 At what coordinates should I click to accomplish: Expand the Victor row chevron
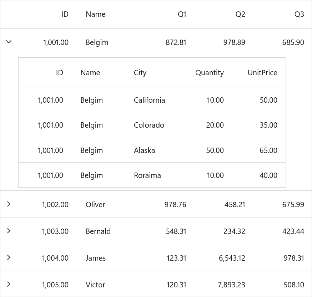tap(9, 284)
